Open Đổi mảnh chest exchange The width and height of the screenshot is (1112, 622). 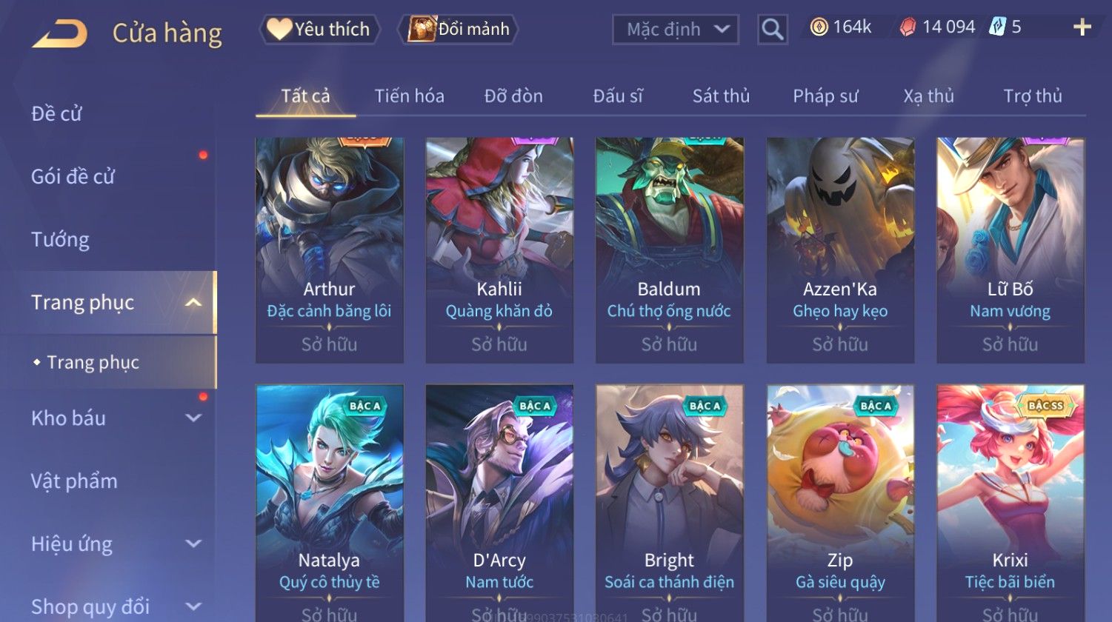[458, 30]
